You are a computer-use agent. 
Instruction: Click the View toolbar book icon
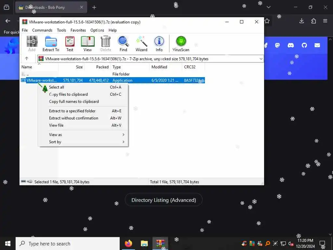click(x=87, y=44)
